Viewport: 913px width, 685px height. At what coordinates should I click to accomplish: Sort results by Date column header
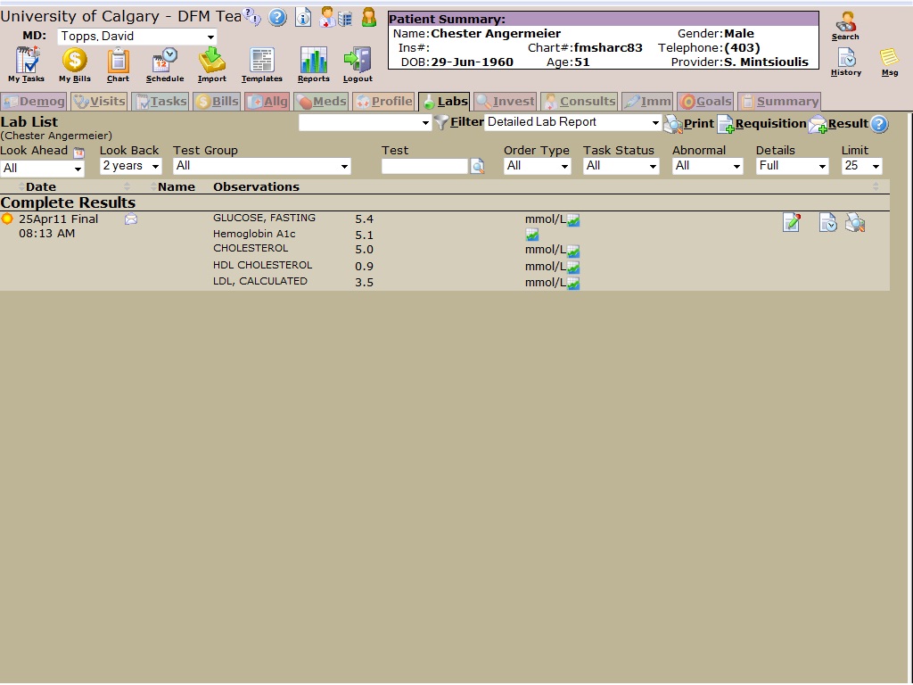[x=40, y=187]
